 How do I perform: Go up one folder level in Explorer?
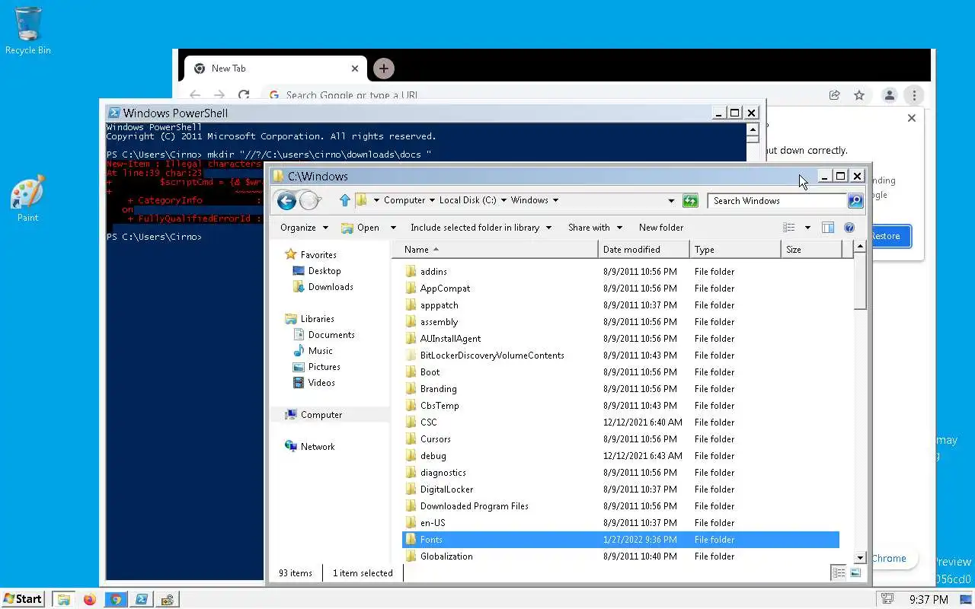(344, 200)
